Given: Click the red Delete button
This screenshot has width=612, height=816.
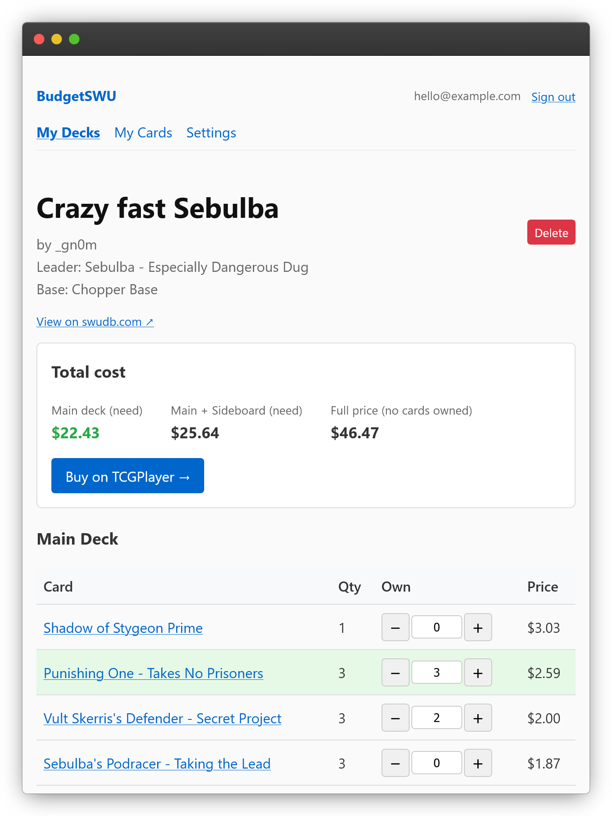Looking at the screenshot, I should pyautogui.click(x=551, y=232).
